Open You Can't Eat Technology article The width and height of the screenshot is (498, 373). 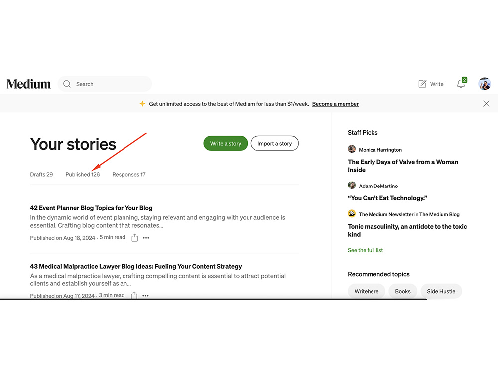point(387,198)
